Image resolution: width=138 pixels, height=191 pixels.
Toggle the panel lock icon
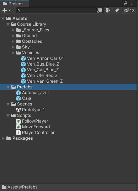click(126, 3)
